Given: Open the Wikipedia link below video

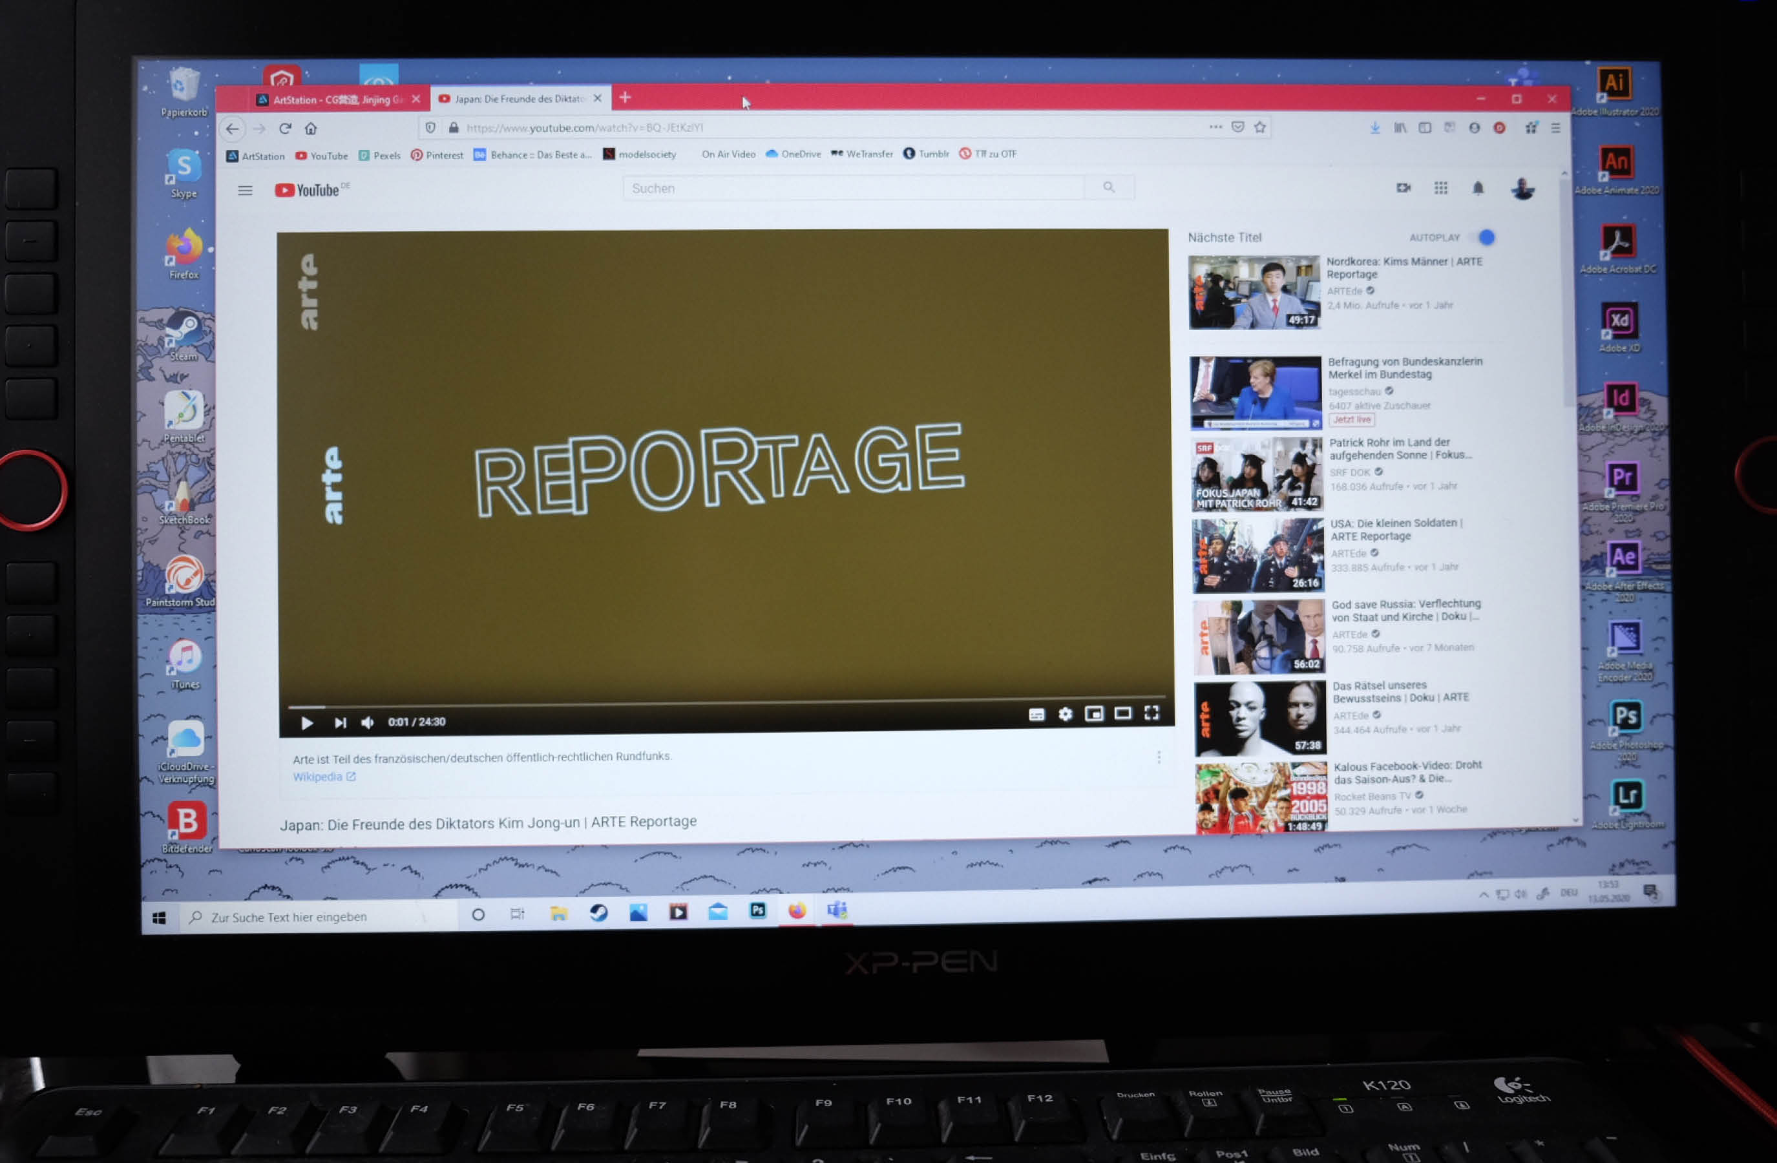Looking at the screenshot, I should (324, 777).
